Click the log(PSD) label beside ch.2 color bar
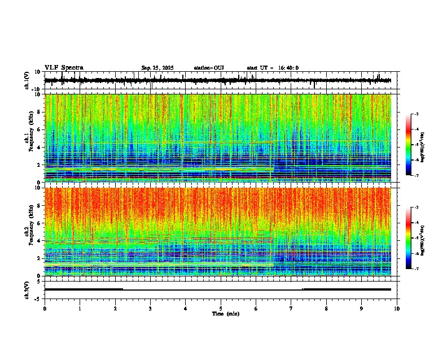 tap(423, 240)
